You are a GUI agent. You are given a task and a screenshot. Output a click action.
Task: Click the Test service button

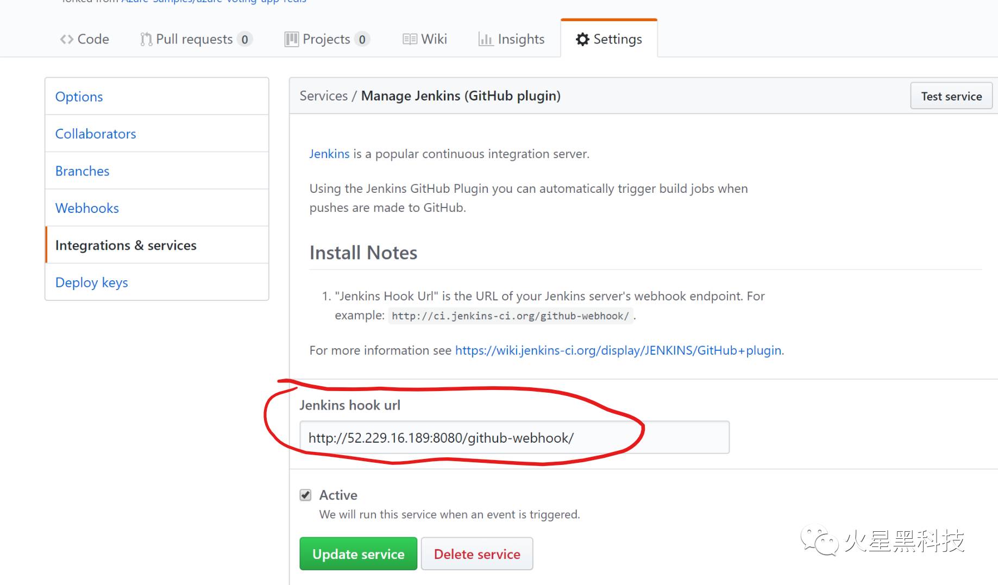coord(951,96)
